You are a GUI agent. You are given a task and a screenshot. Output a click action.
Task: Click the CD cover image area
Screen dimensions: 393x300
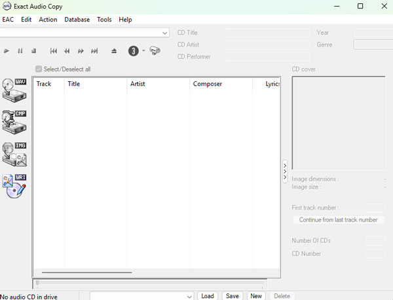coord(339,123)
